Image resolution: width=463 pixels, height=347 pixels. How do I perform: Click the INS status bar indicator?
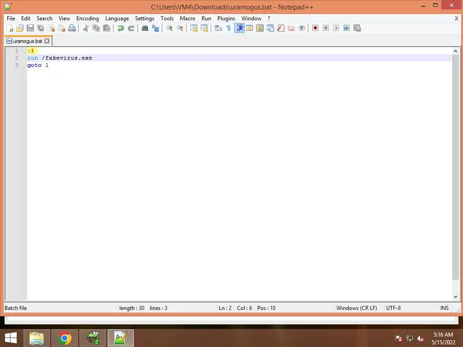pos(444,308)
